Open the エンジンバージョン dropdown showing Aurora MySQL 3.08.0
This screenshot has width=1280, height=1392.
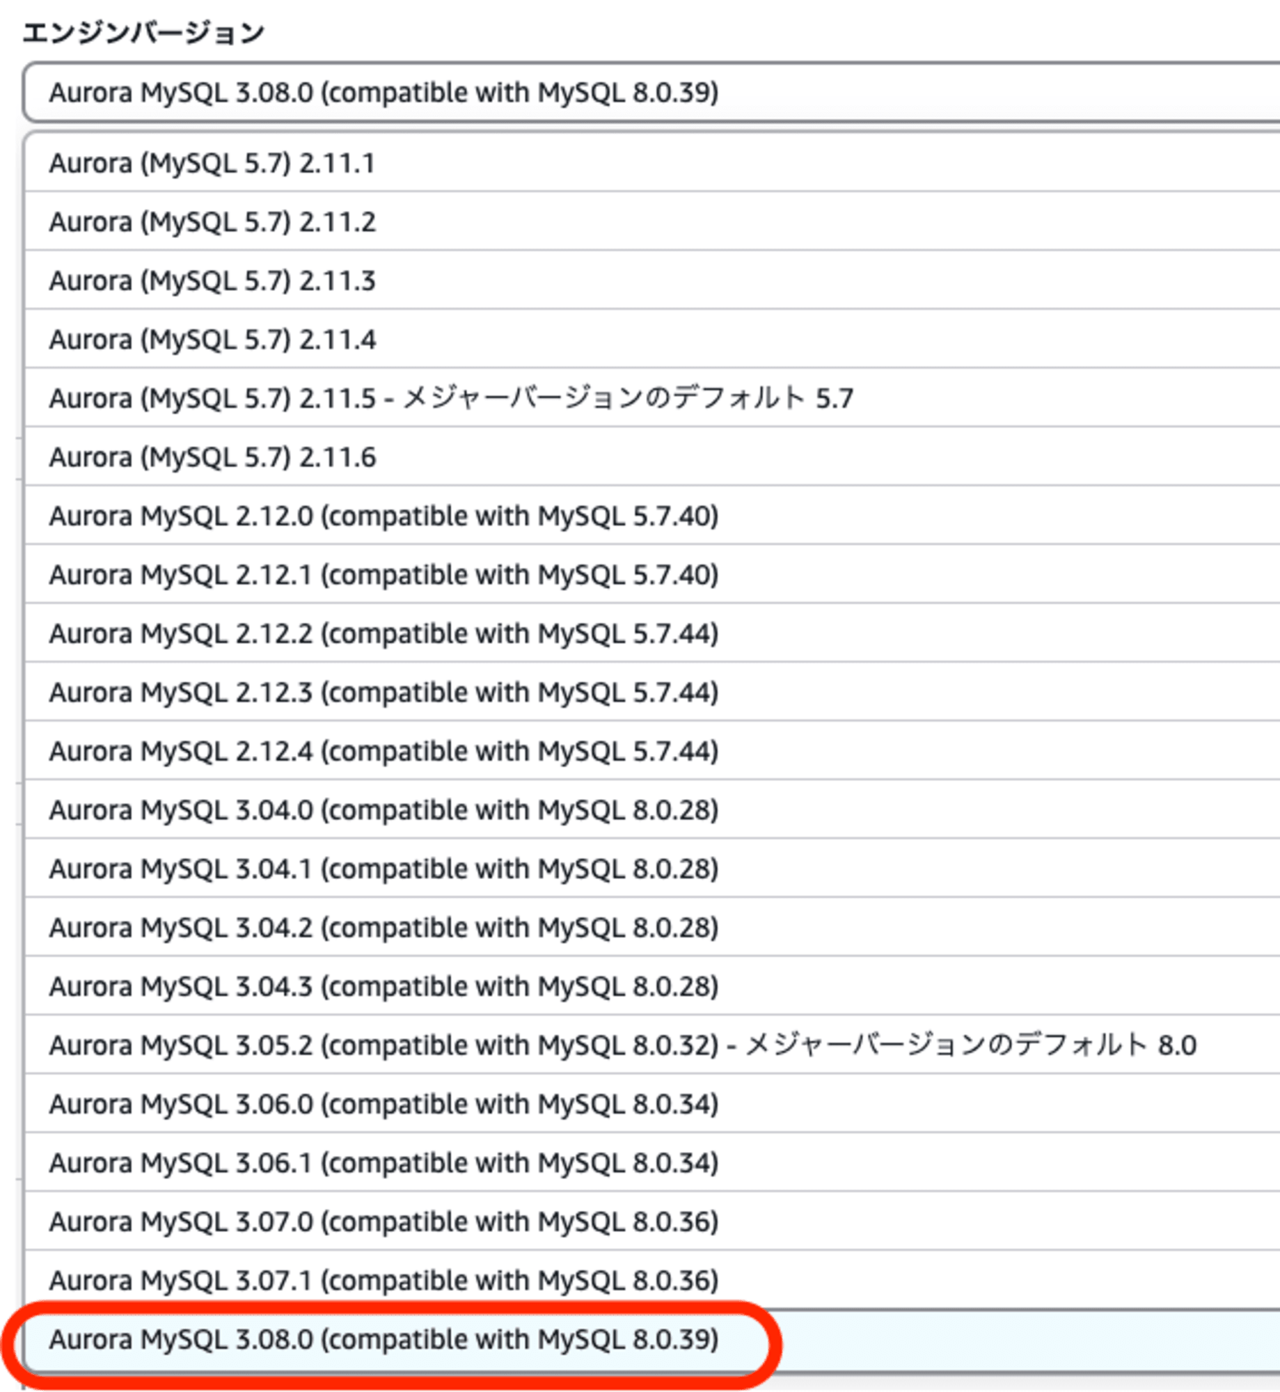(x=651, y=93)
